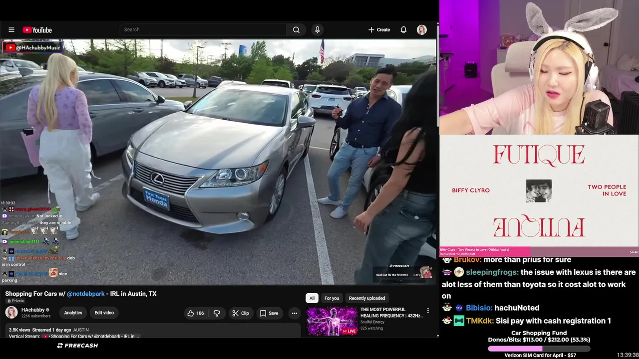Click the Car Shopping Fund progress bar
This screenshot has width=639, height=359.
click(x=539, y=349)
